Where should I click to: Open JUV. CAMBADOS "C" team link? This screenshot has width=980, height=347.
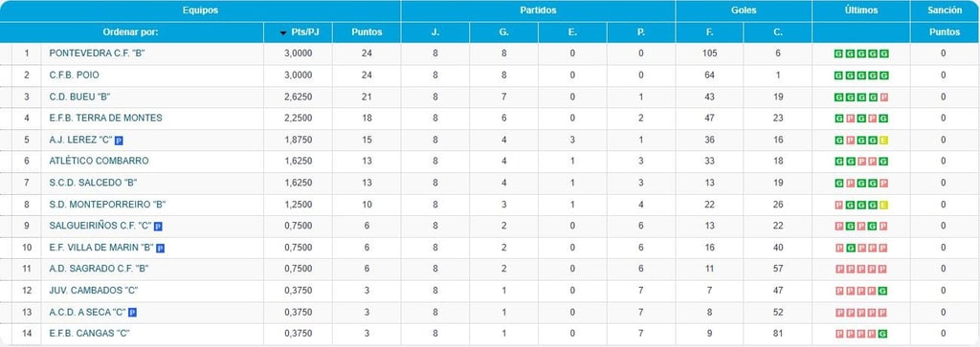tap(94, 291)
